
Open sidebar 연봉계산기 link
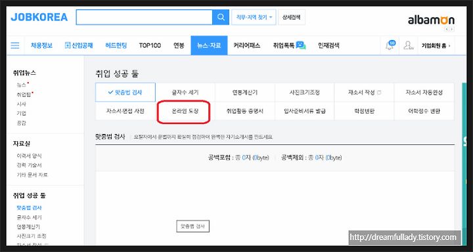coord(28,226)
